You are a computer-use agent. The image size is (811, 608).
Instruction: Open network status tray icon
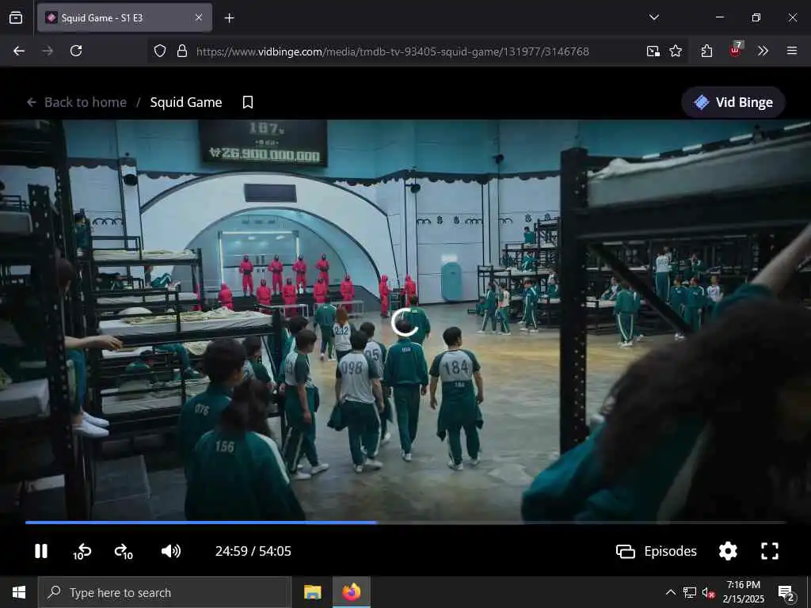690,593
